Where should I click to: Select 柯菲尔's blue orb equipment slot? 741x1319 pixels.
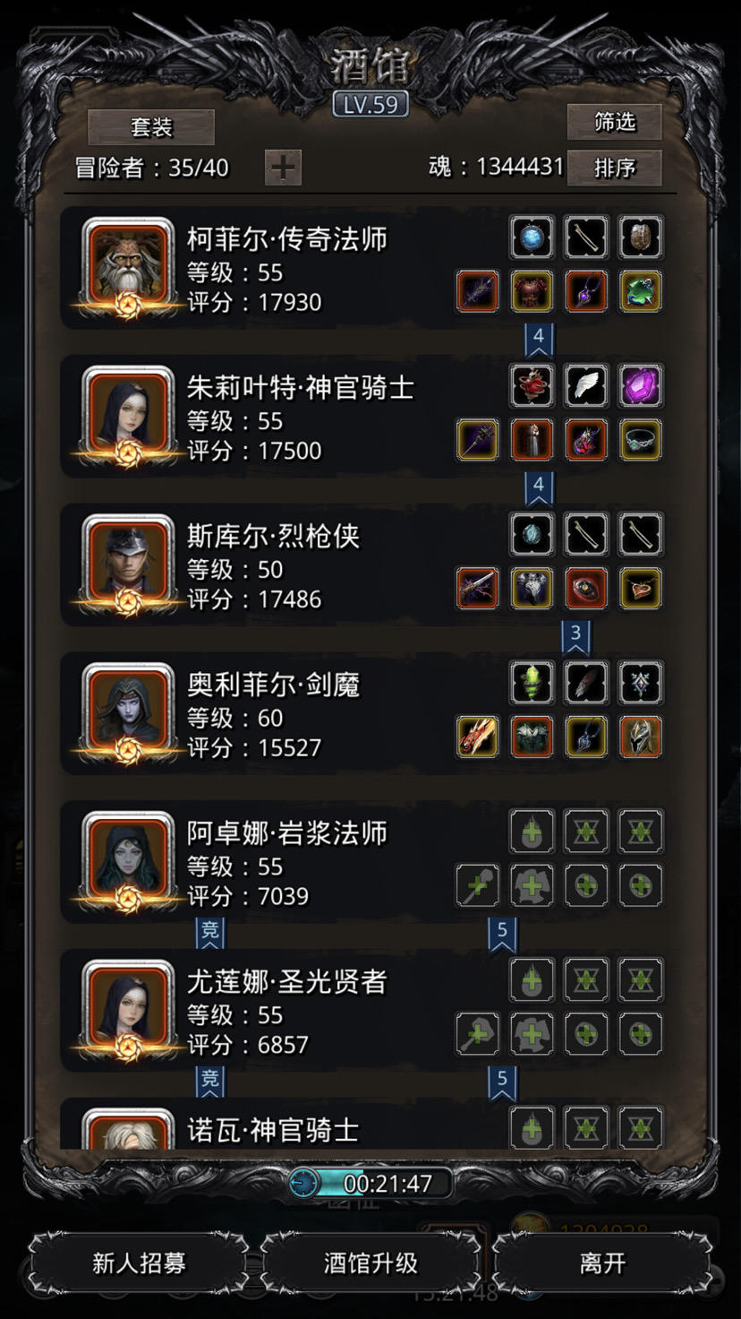tap(532, 237)
